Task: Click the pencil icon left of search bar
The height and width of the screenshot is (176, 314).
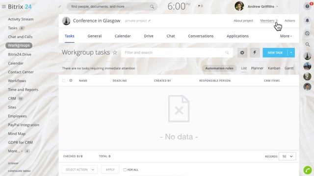Action: 59,6
